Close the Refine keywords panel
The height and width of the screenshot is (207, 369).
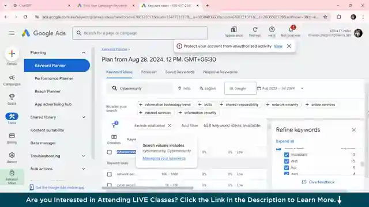353,130
